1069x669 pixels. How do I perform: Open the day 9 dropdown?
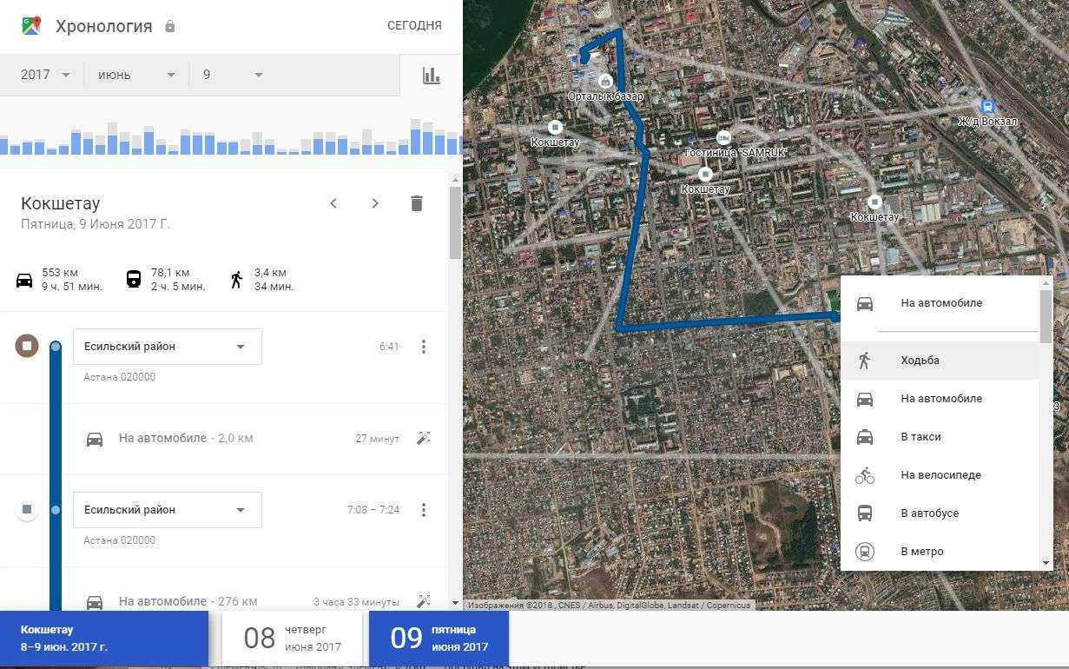click(x=232, y=75)
